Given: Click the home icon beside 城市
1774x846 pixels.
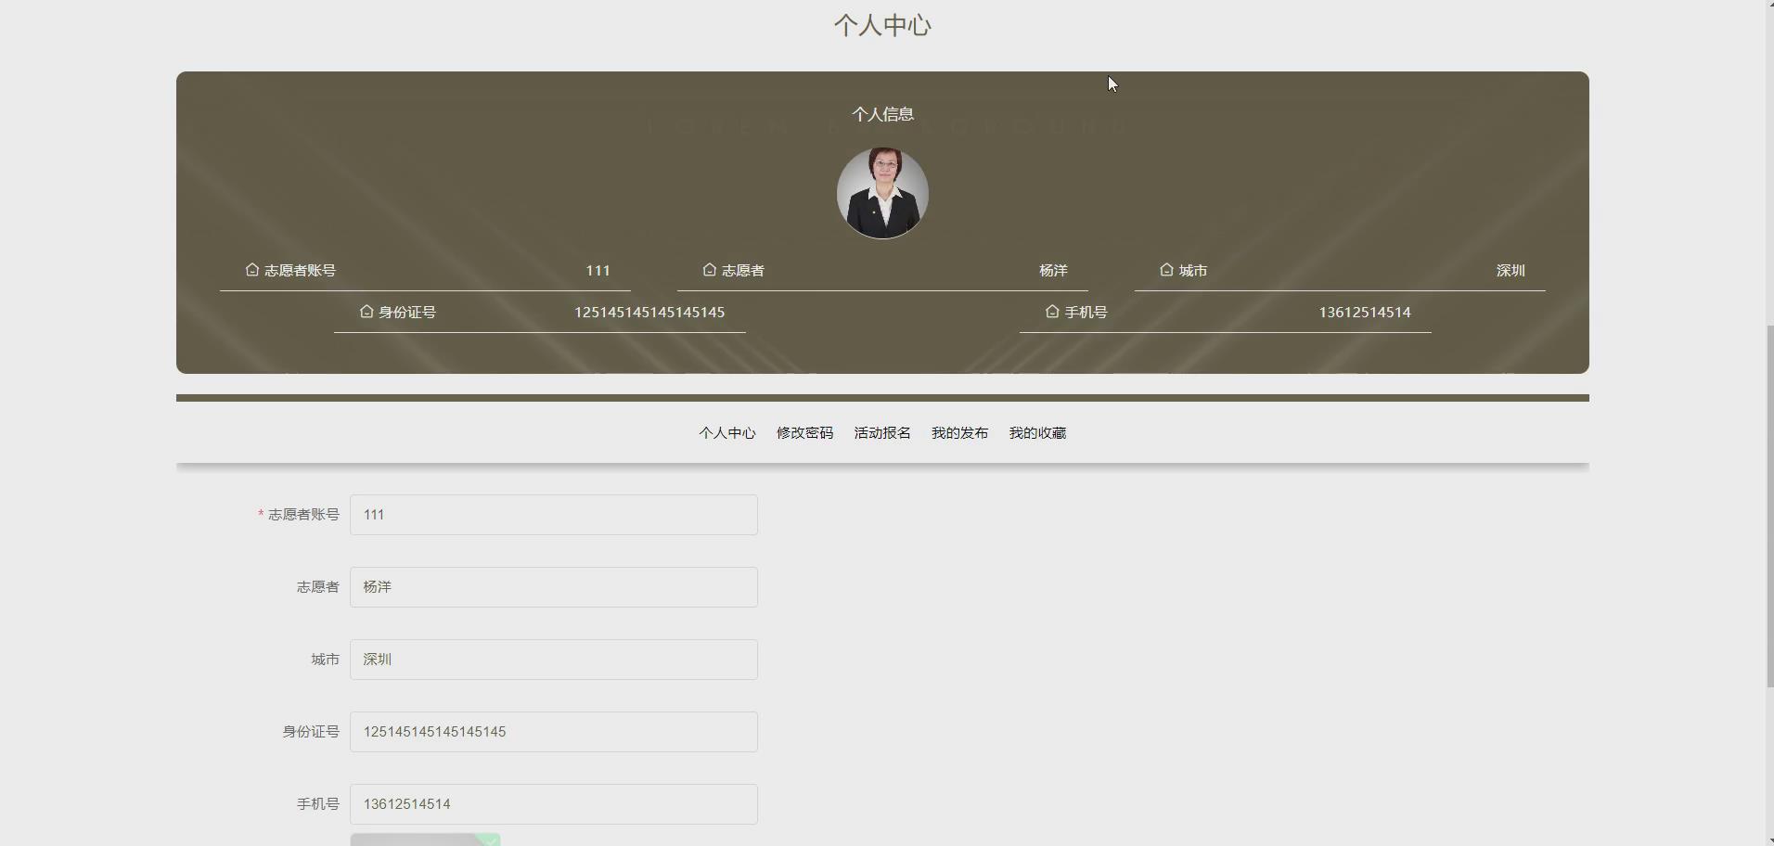Looking at the screenshot, I should (1166, 270).
